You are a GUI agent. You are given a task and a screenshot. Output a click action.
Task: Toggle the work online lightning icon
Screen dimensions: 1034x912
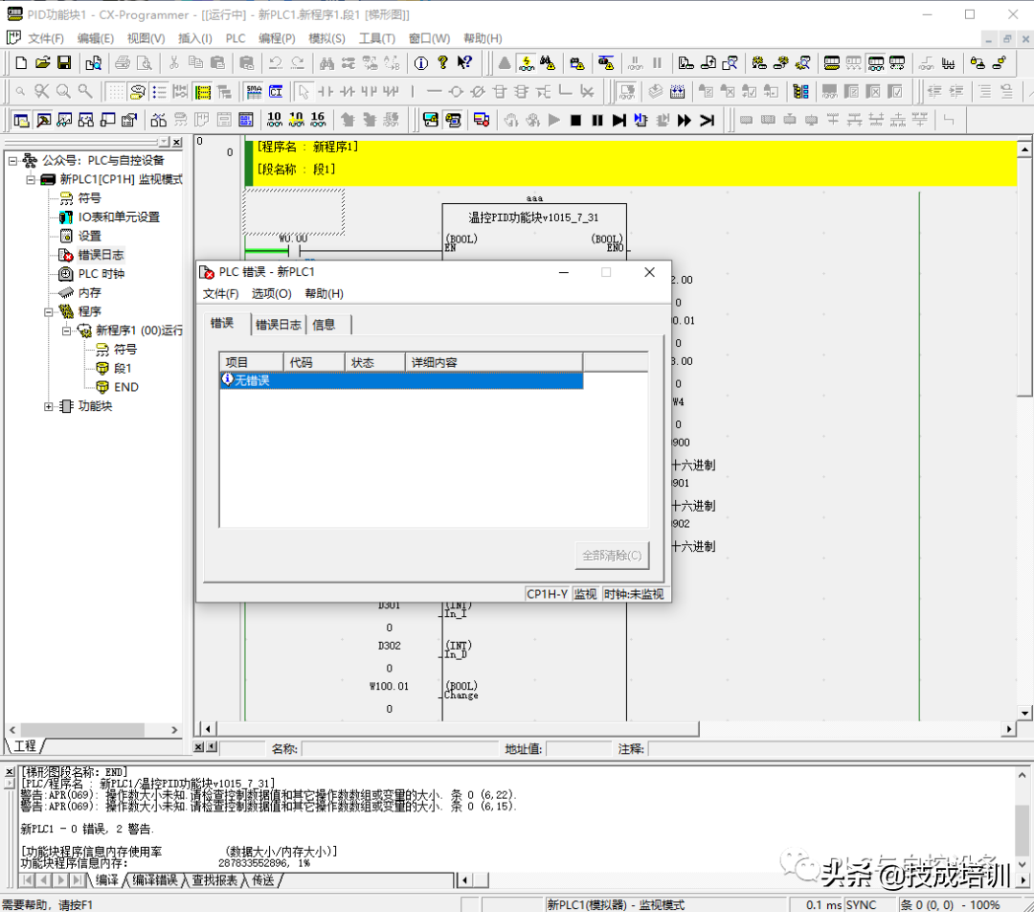pyautogui.click(x=527, y=63)
